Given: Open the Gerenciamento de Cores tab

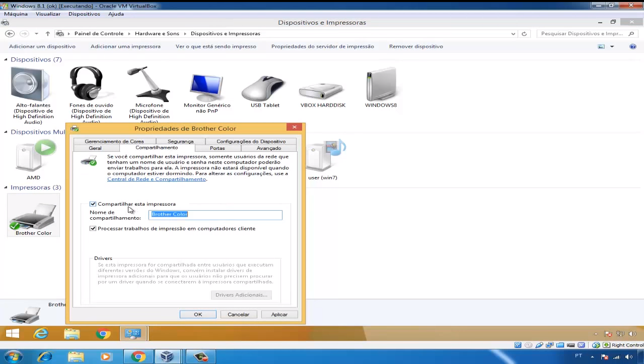Looking at the screenshot, I should point(114,142).
